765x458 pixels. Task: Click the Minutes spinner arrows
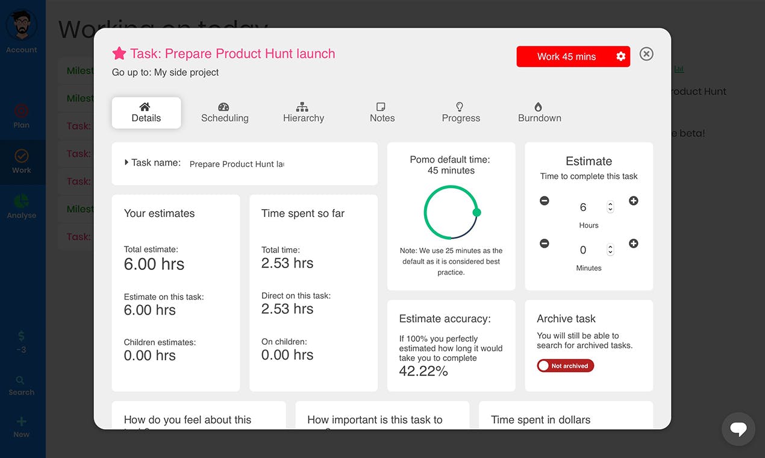(x=610, y=249)
